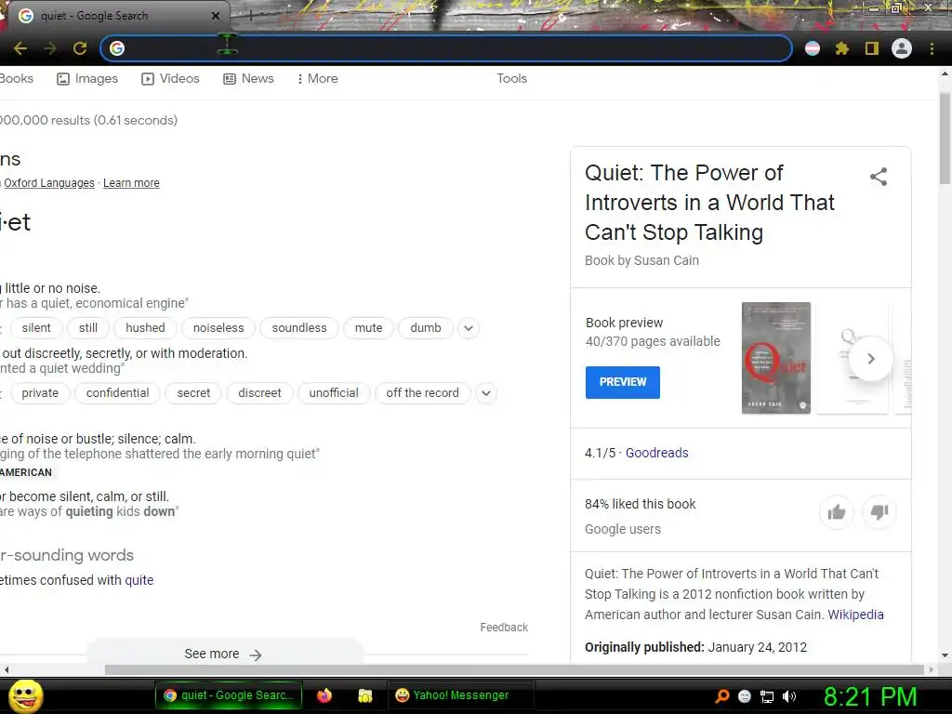Viewport: 952px width, 714px height.
Task: Click the Quiet book cover thumbnail
Action: pos(776,358)
